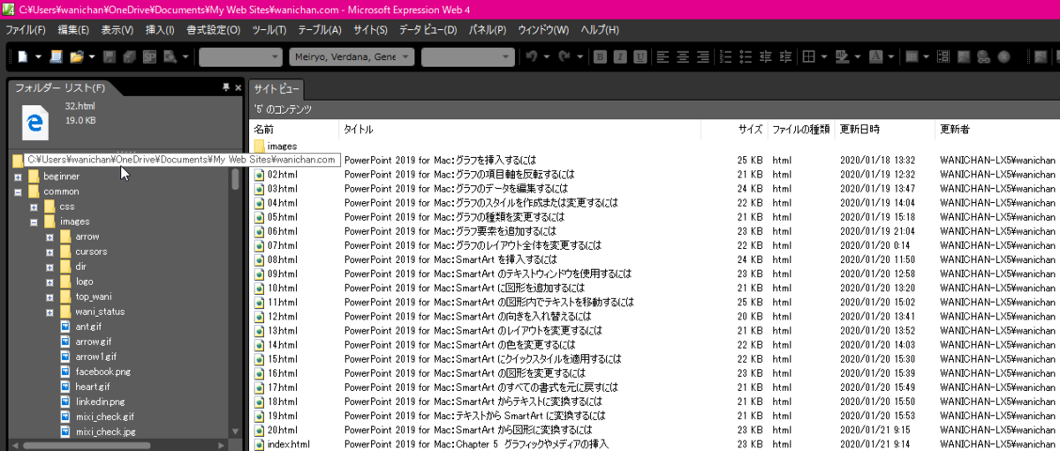Open a file with the Open folder icon
The height and width of the screenshot is (451, 1060).
(x=77, y=56)
